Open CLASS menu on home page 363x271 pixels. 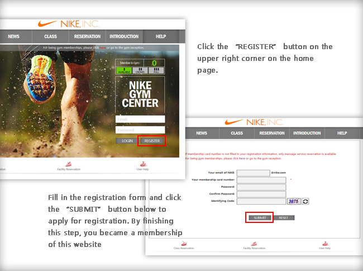50,36
